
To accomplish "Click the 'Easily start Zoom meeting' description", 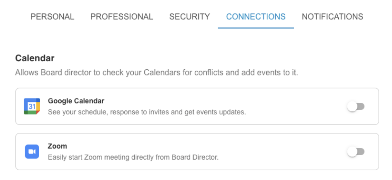I will tap(133, 157).
